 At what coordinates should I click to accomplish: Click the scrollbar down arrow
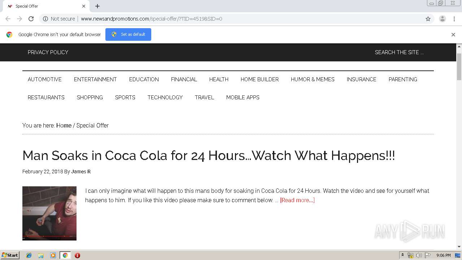(x=459, y=247)
